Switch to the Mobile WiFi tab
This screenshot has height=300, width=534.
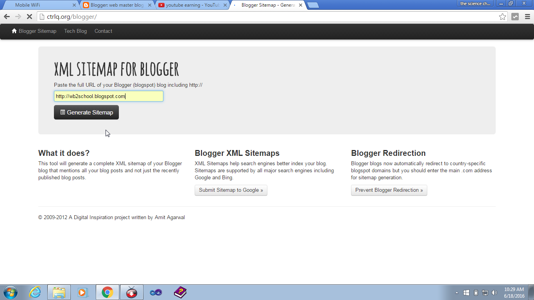click(40, 5)
